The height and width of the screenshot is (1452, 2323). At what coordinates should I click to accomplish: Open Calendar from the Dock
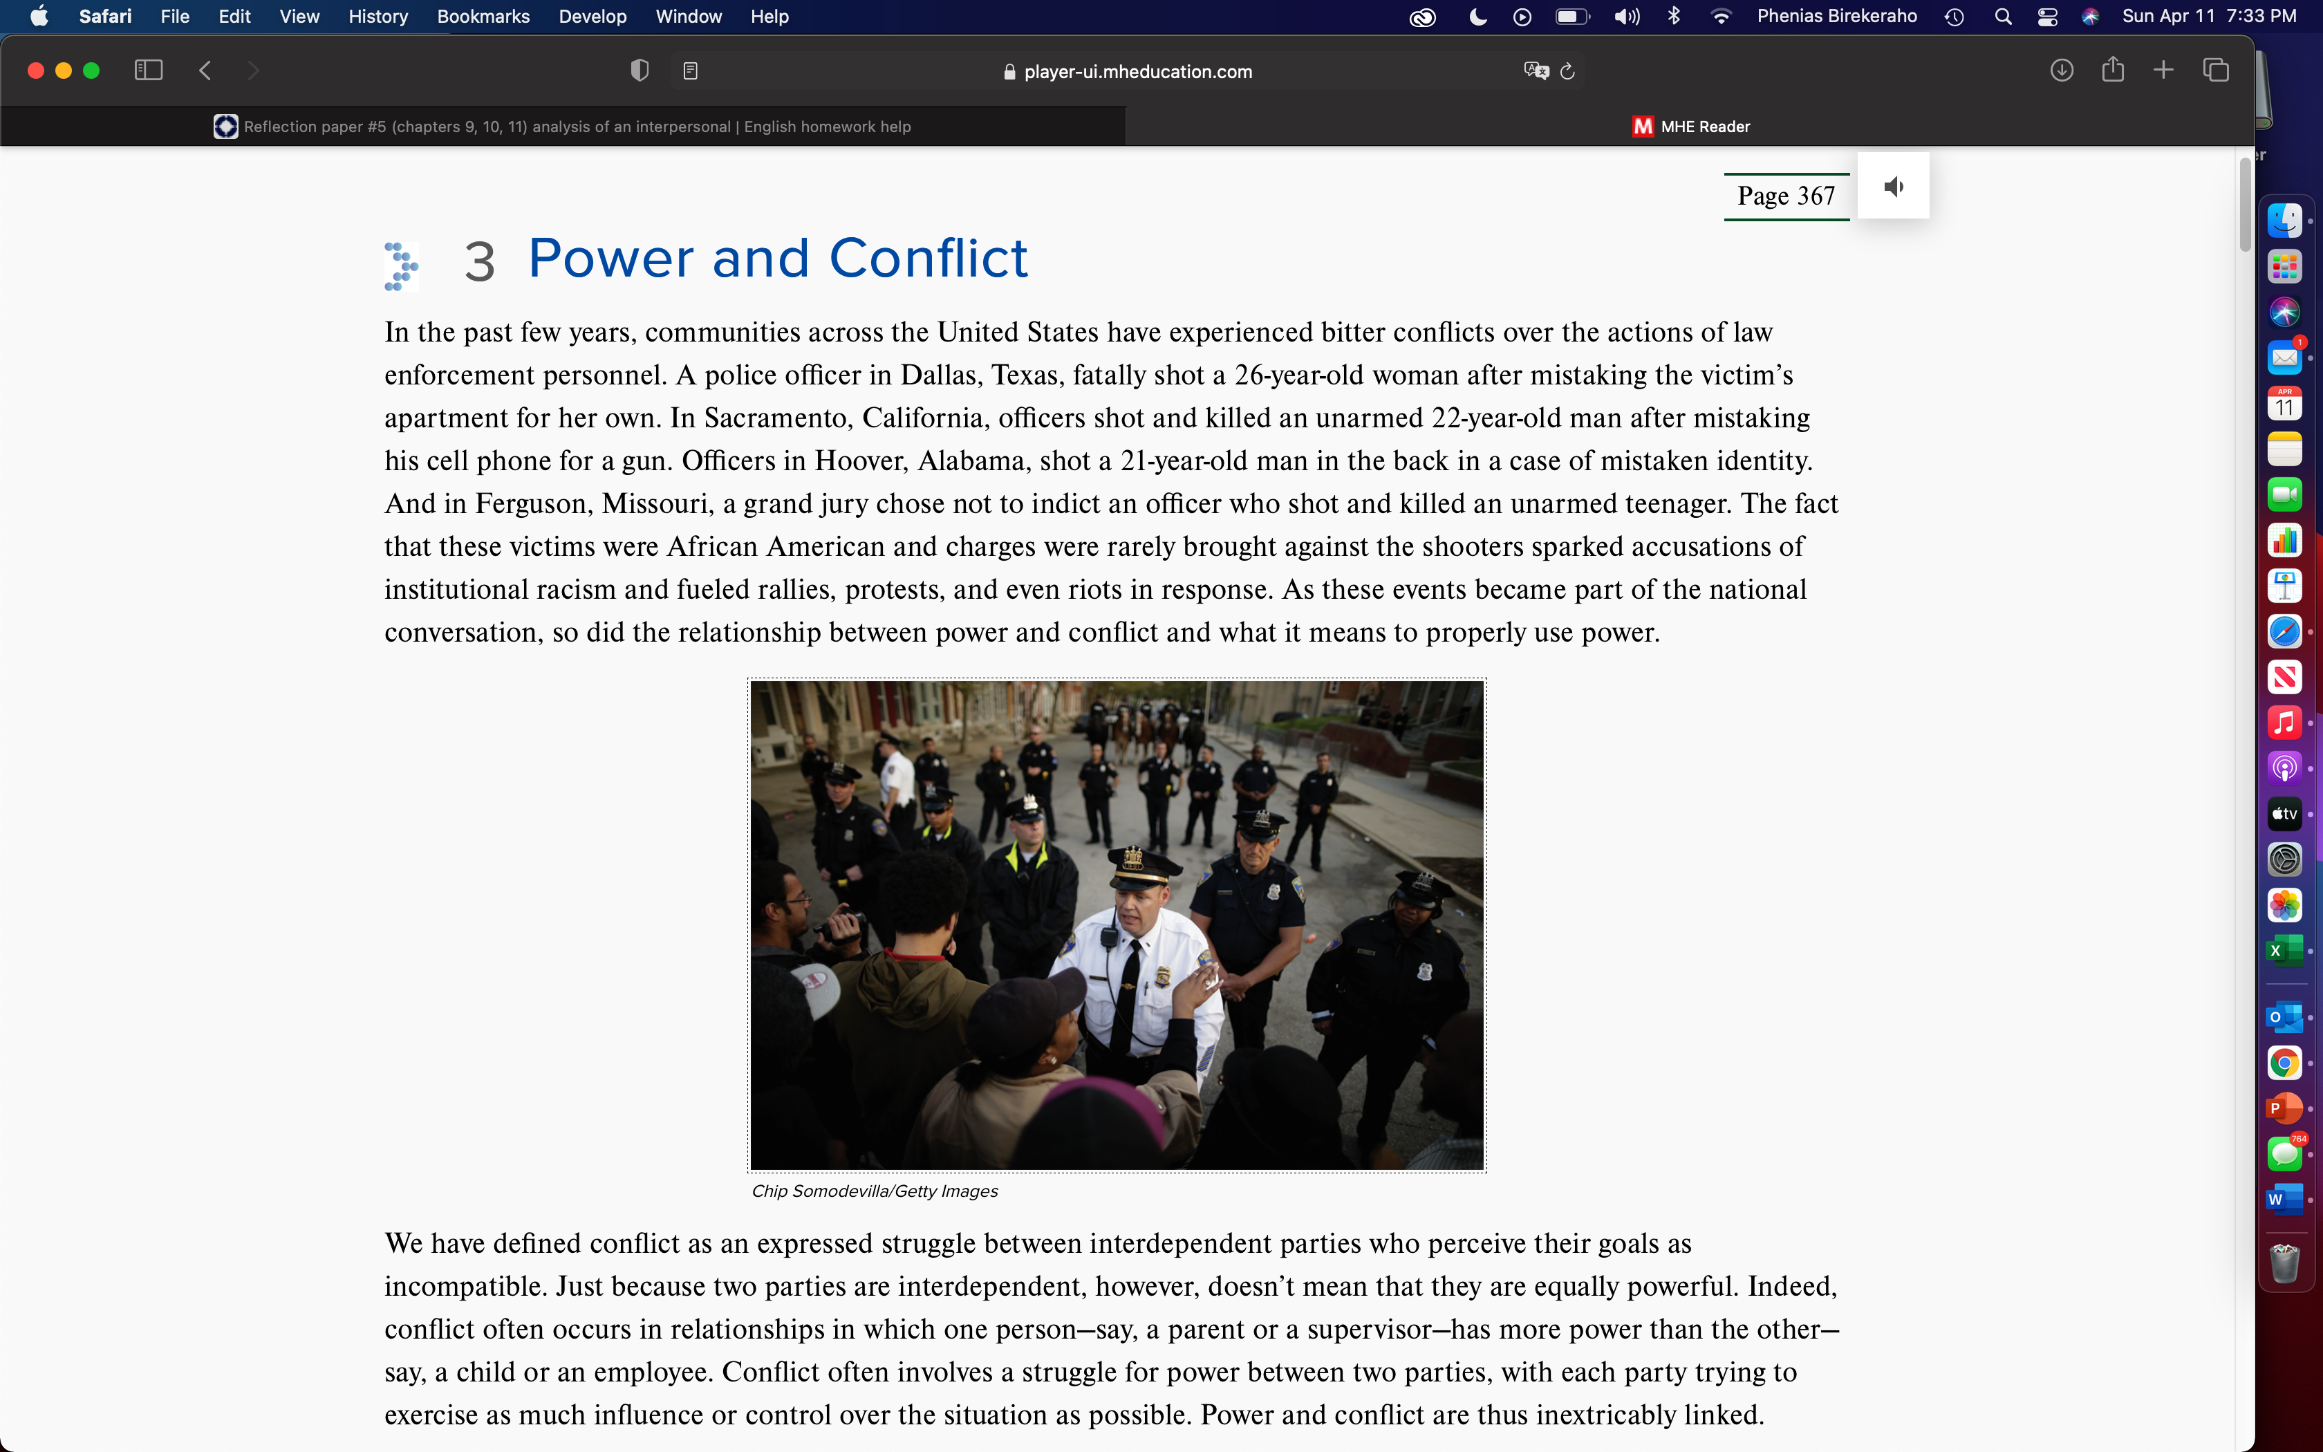[x=2284, y=403]
